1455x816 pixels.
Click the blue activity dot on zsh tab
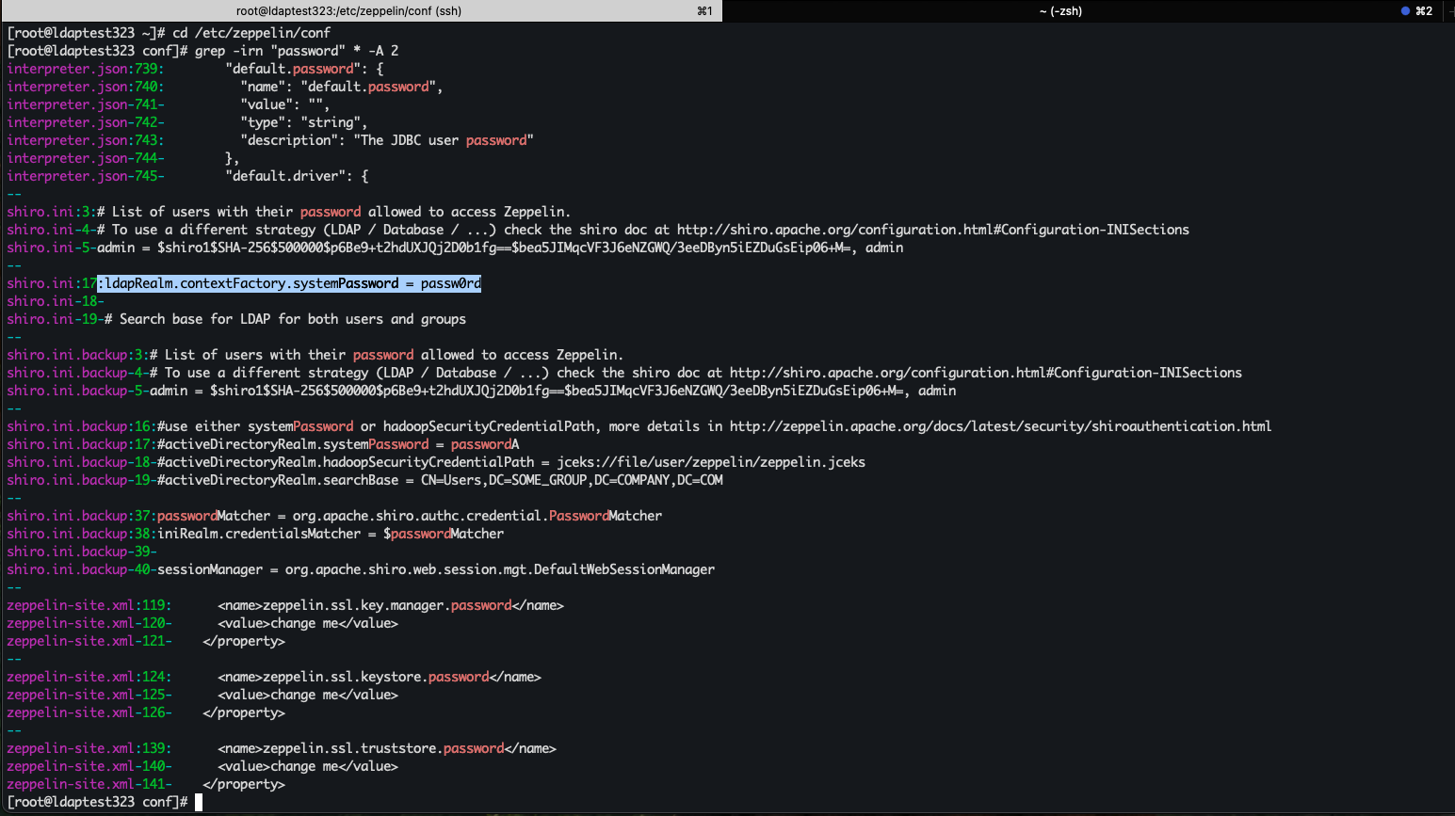(x=1405, y=11)
